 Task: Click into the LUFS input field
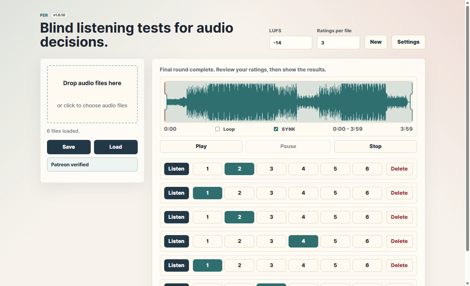tap(291, 43)
